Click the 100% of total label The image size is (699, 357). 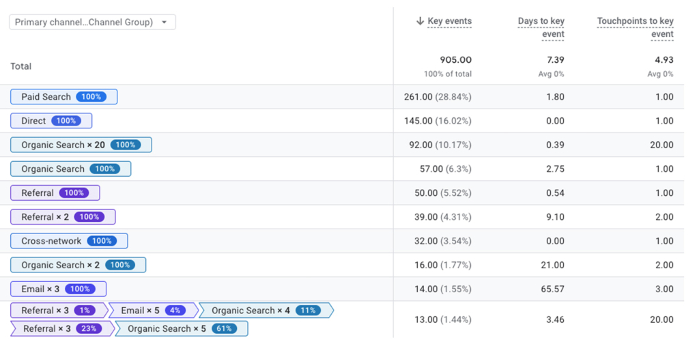tap(448, 74)
